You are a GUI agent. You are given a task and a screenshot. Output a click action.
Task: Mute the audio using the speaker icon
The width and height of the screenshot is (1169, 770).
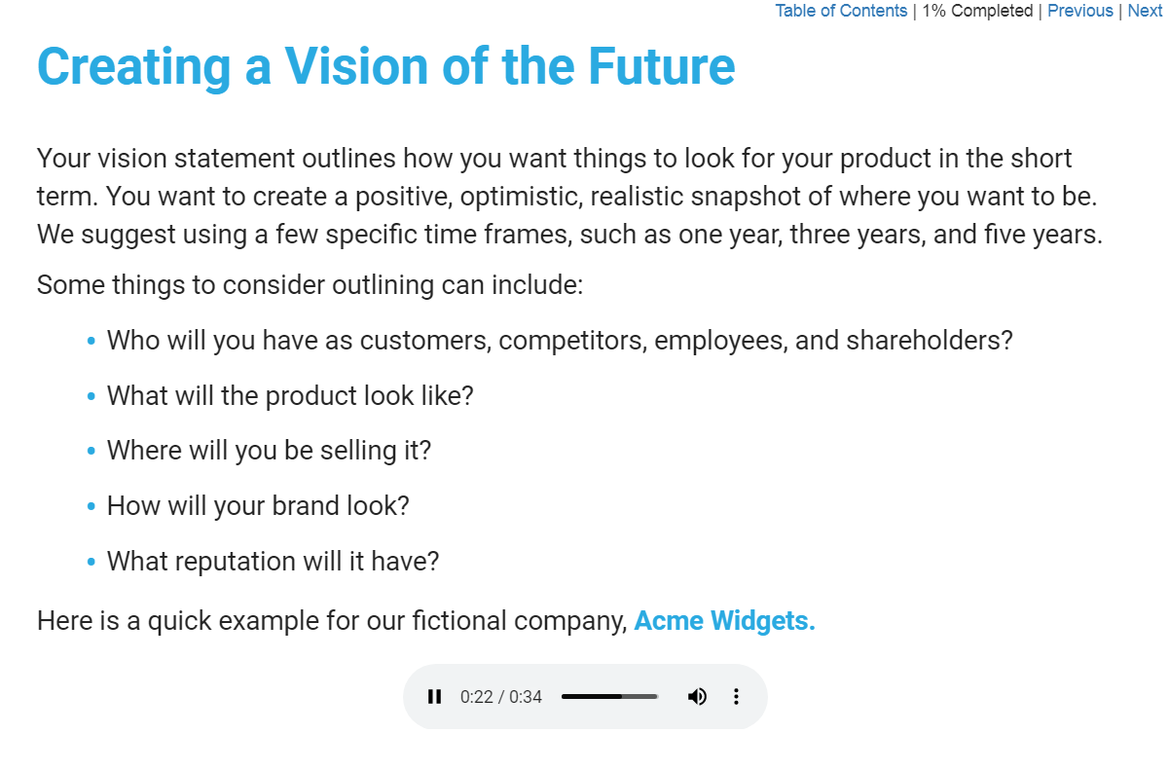[x=697, y=697]
